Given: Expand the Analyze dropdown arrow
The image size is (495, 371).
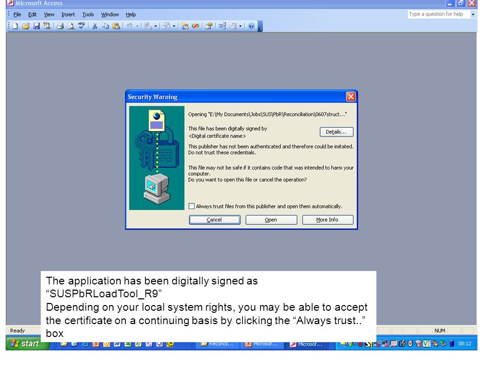Looking at the screenshot, I should point(174,26).
